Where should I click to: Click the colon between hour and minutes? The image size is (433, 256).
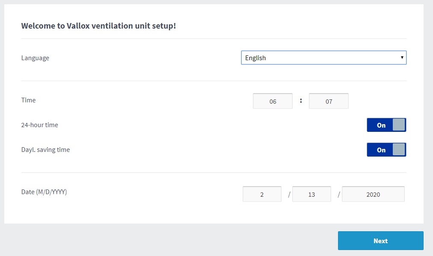301,101
